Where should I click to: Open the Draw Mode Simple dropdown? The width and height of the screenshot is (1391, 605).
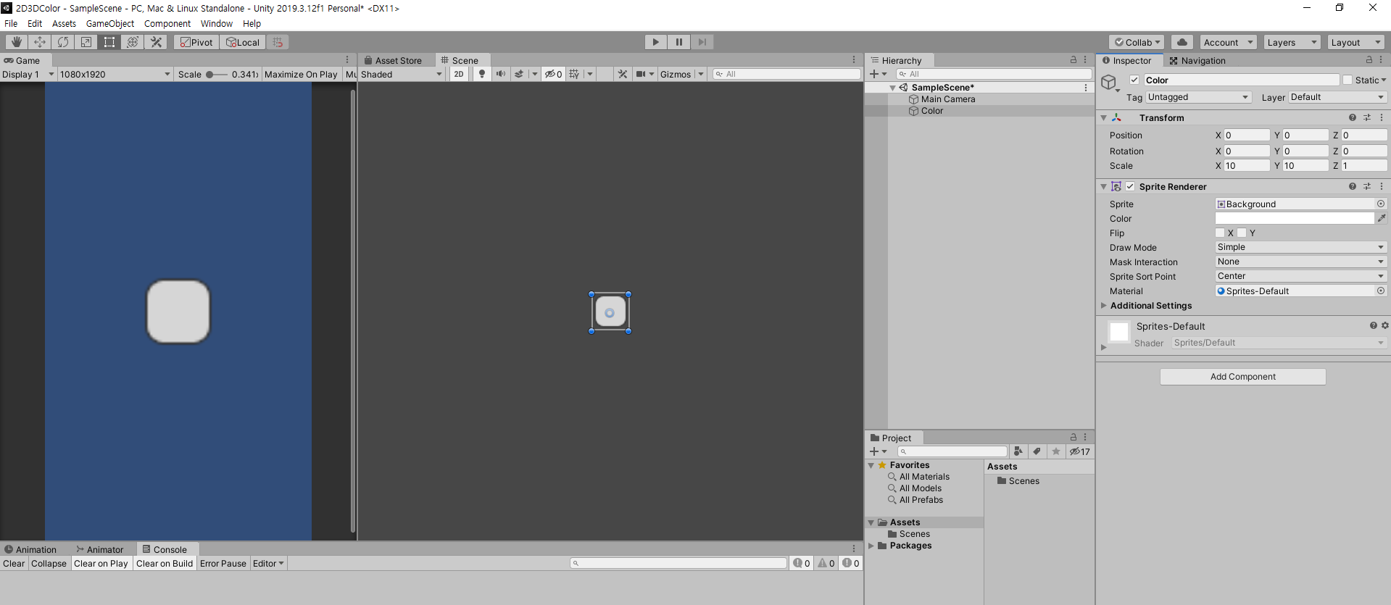pos(1300,247)
